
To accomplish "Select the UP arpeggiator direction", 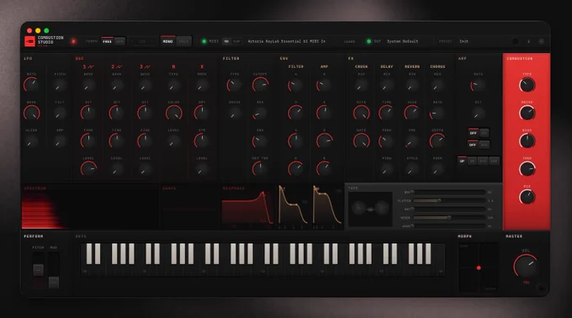I will (462, 161).
